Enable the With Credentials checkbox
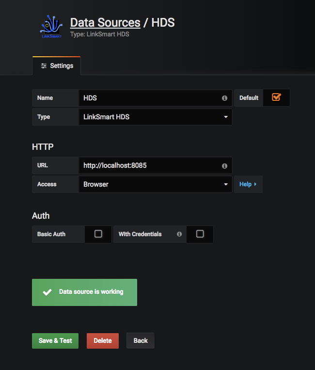The width and height of the screenshot is (315, 370). (200, 234)
